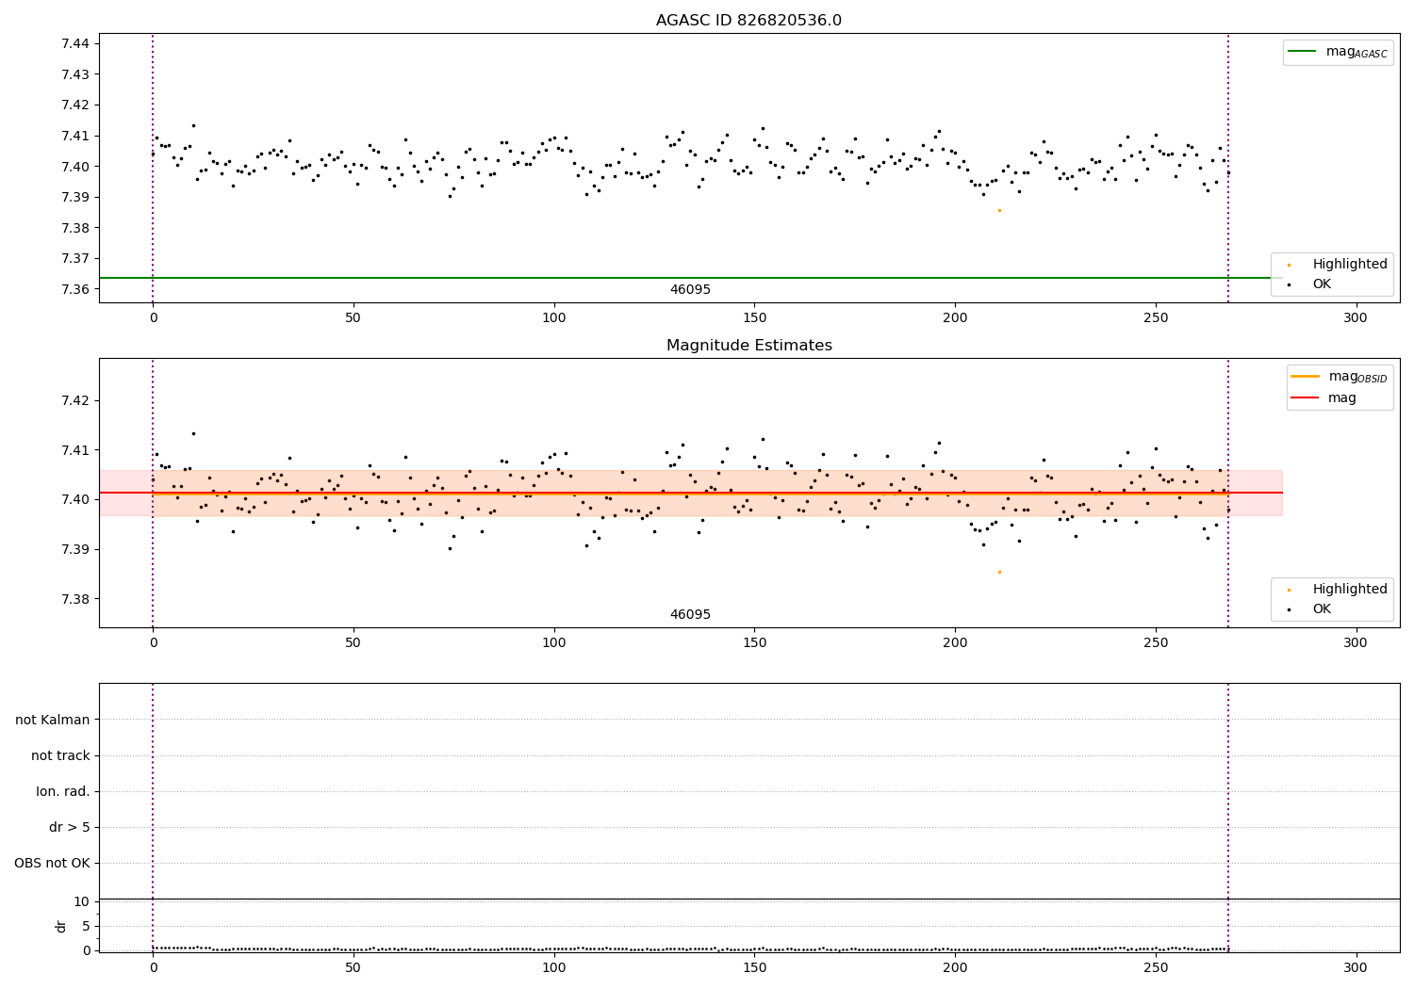Image resolution: width=1414 pixels, height=989 pixels.
Task: Click the 46095 label in the top plot
Action: click(x=690, y=290)
